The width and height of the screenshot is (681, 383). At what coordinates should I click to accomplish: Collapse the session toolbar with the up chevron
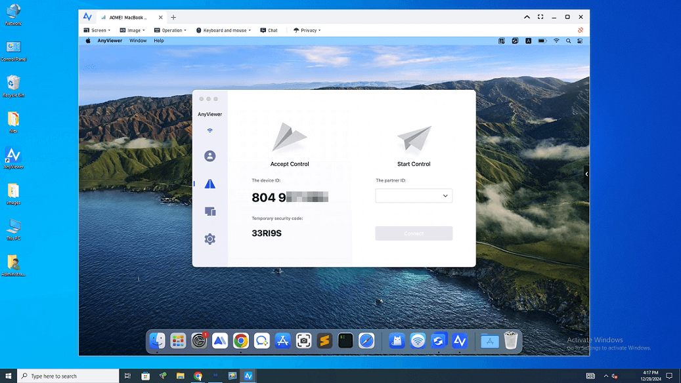[527, 17]
